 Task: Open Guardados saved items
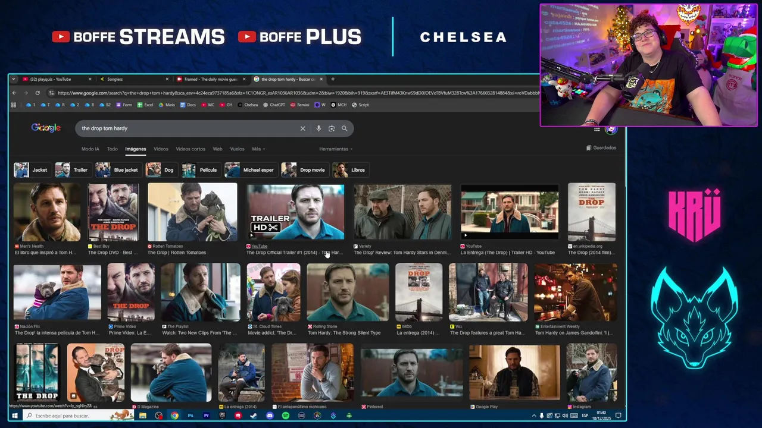pos(601,147)
